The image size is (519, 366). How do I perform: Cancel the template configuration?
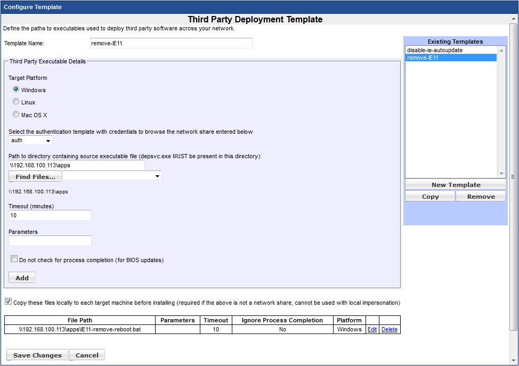coord(87,355)
